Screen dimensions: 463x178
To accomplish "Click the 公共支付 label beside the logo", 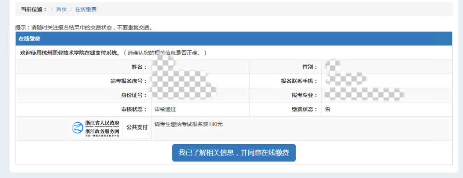I will [137, 127].
